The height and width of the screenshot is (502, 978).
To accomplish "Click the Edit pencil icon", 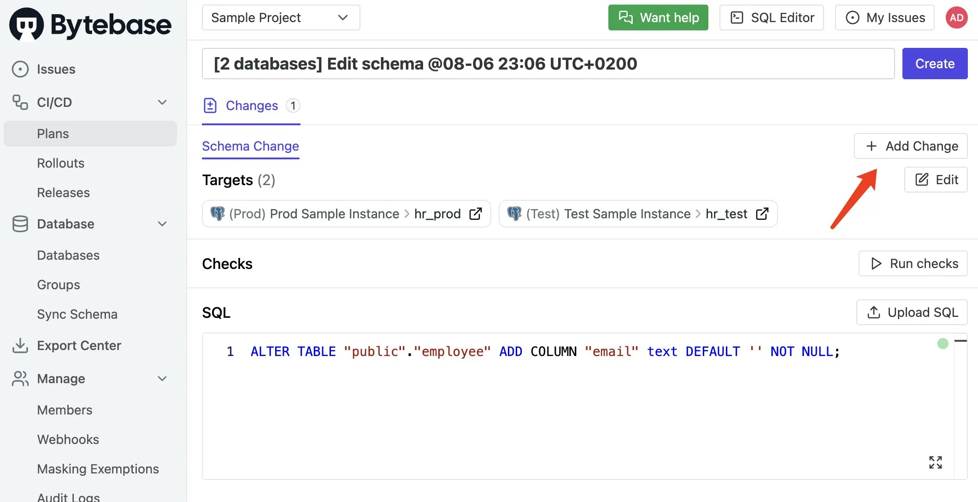I will pos(922,180).
